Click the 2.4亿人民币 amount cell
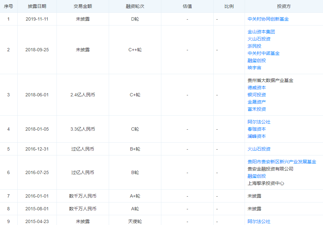 point(83,95)
